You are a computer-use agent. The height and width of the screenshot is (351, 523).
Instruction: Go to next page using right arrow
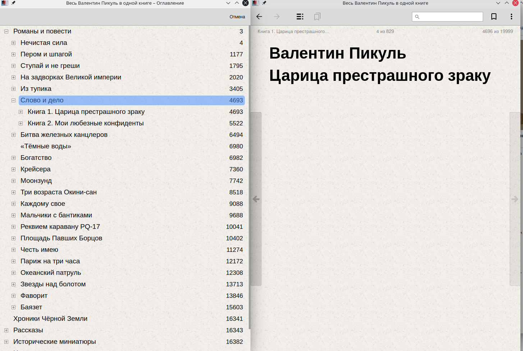(515, 199)
